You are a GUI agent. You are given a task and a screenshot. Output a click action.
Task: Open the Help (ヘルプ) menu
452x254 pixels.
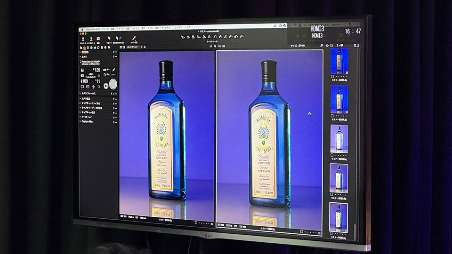click(x=187, y=27)
